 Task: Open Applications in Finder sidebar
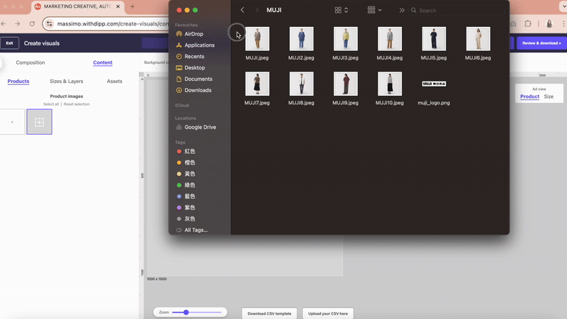click(x=196, y=45)
